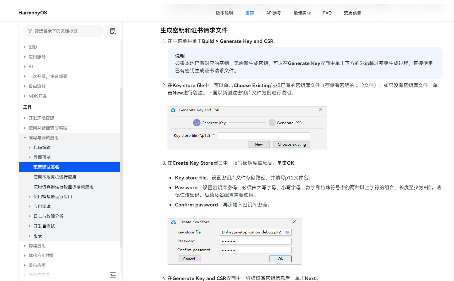Screen dimensions: 454x281
Task: Expand the 构建应用 tree node
Action: tap(25, 246)
